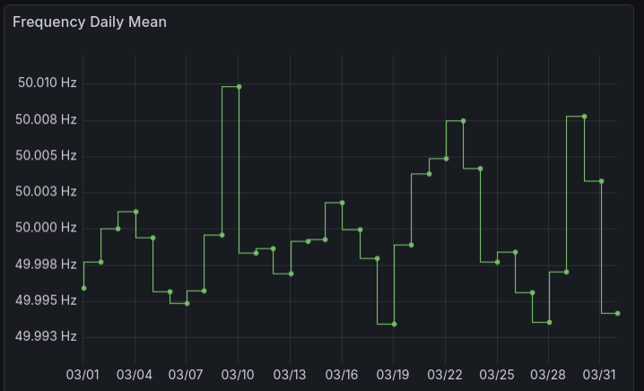Click the 03/01 x-axis date label

tap(83, 373)
